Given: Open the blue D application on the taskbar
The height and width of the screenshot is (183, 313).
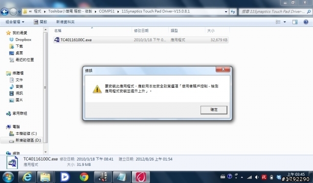Looking at the screenshot, I should click(x=65, y=177).
